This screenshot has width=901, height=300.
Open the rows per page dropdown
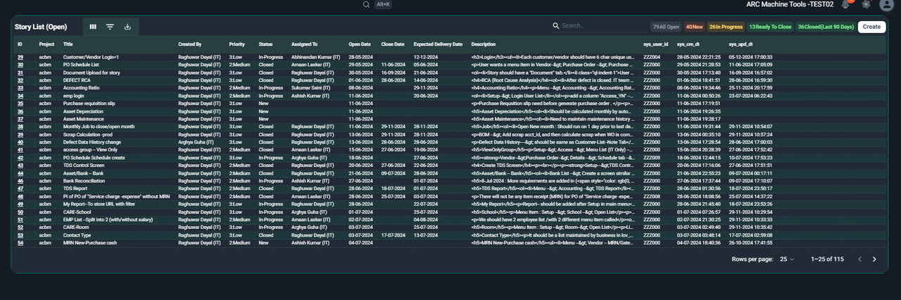787,259
